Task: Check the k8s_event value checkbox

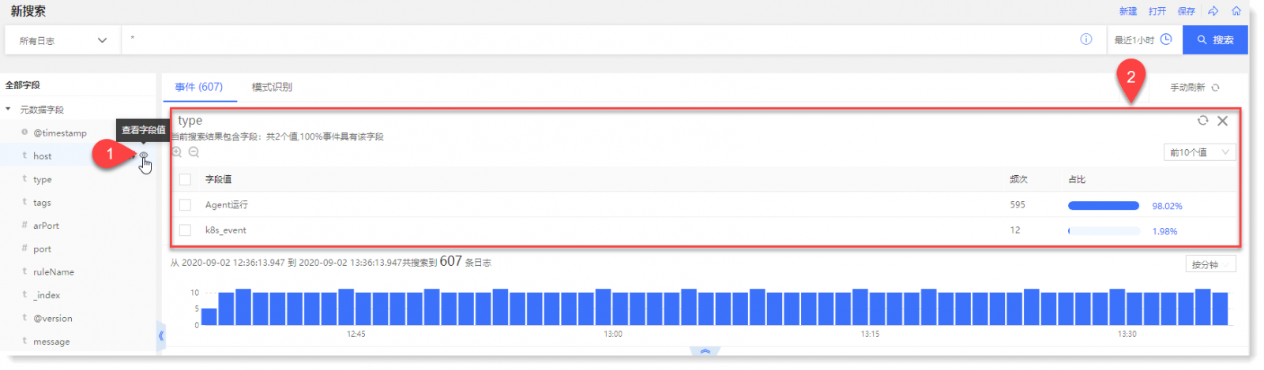Action: coord(185,230)
